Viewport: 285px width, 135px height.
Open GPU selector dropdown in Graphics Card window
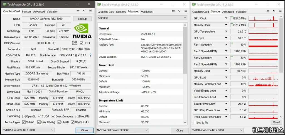click(28, 130)
